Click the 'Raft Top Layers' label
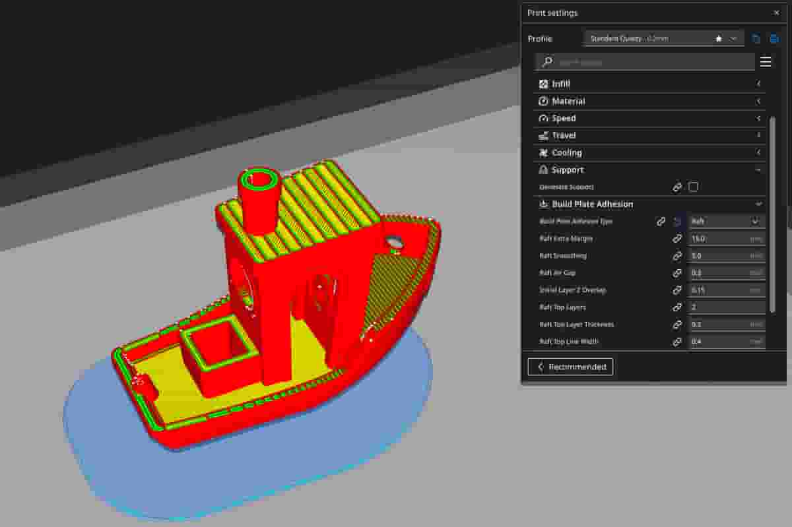Screen dimensions: 792x527 coord(562,307)
